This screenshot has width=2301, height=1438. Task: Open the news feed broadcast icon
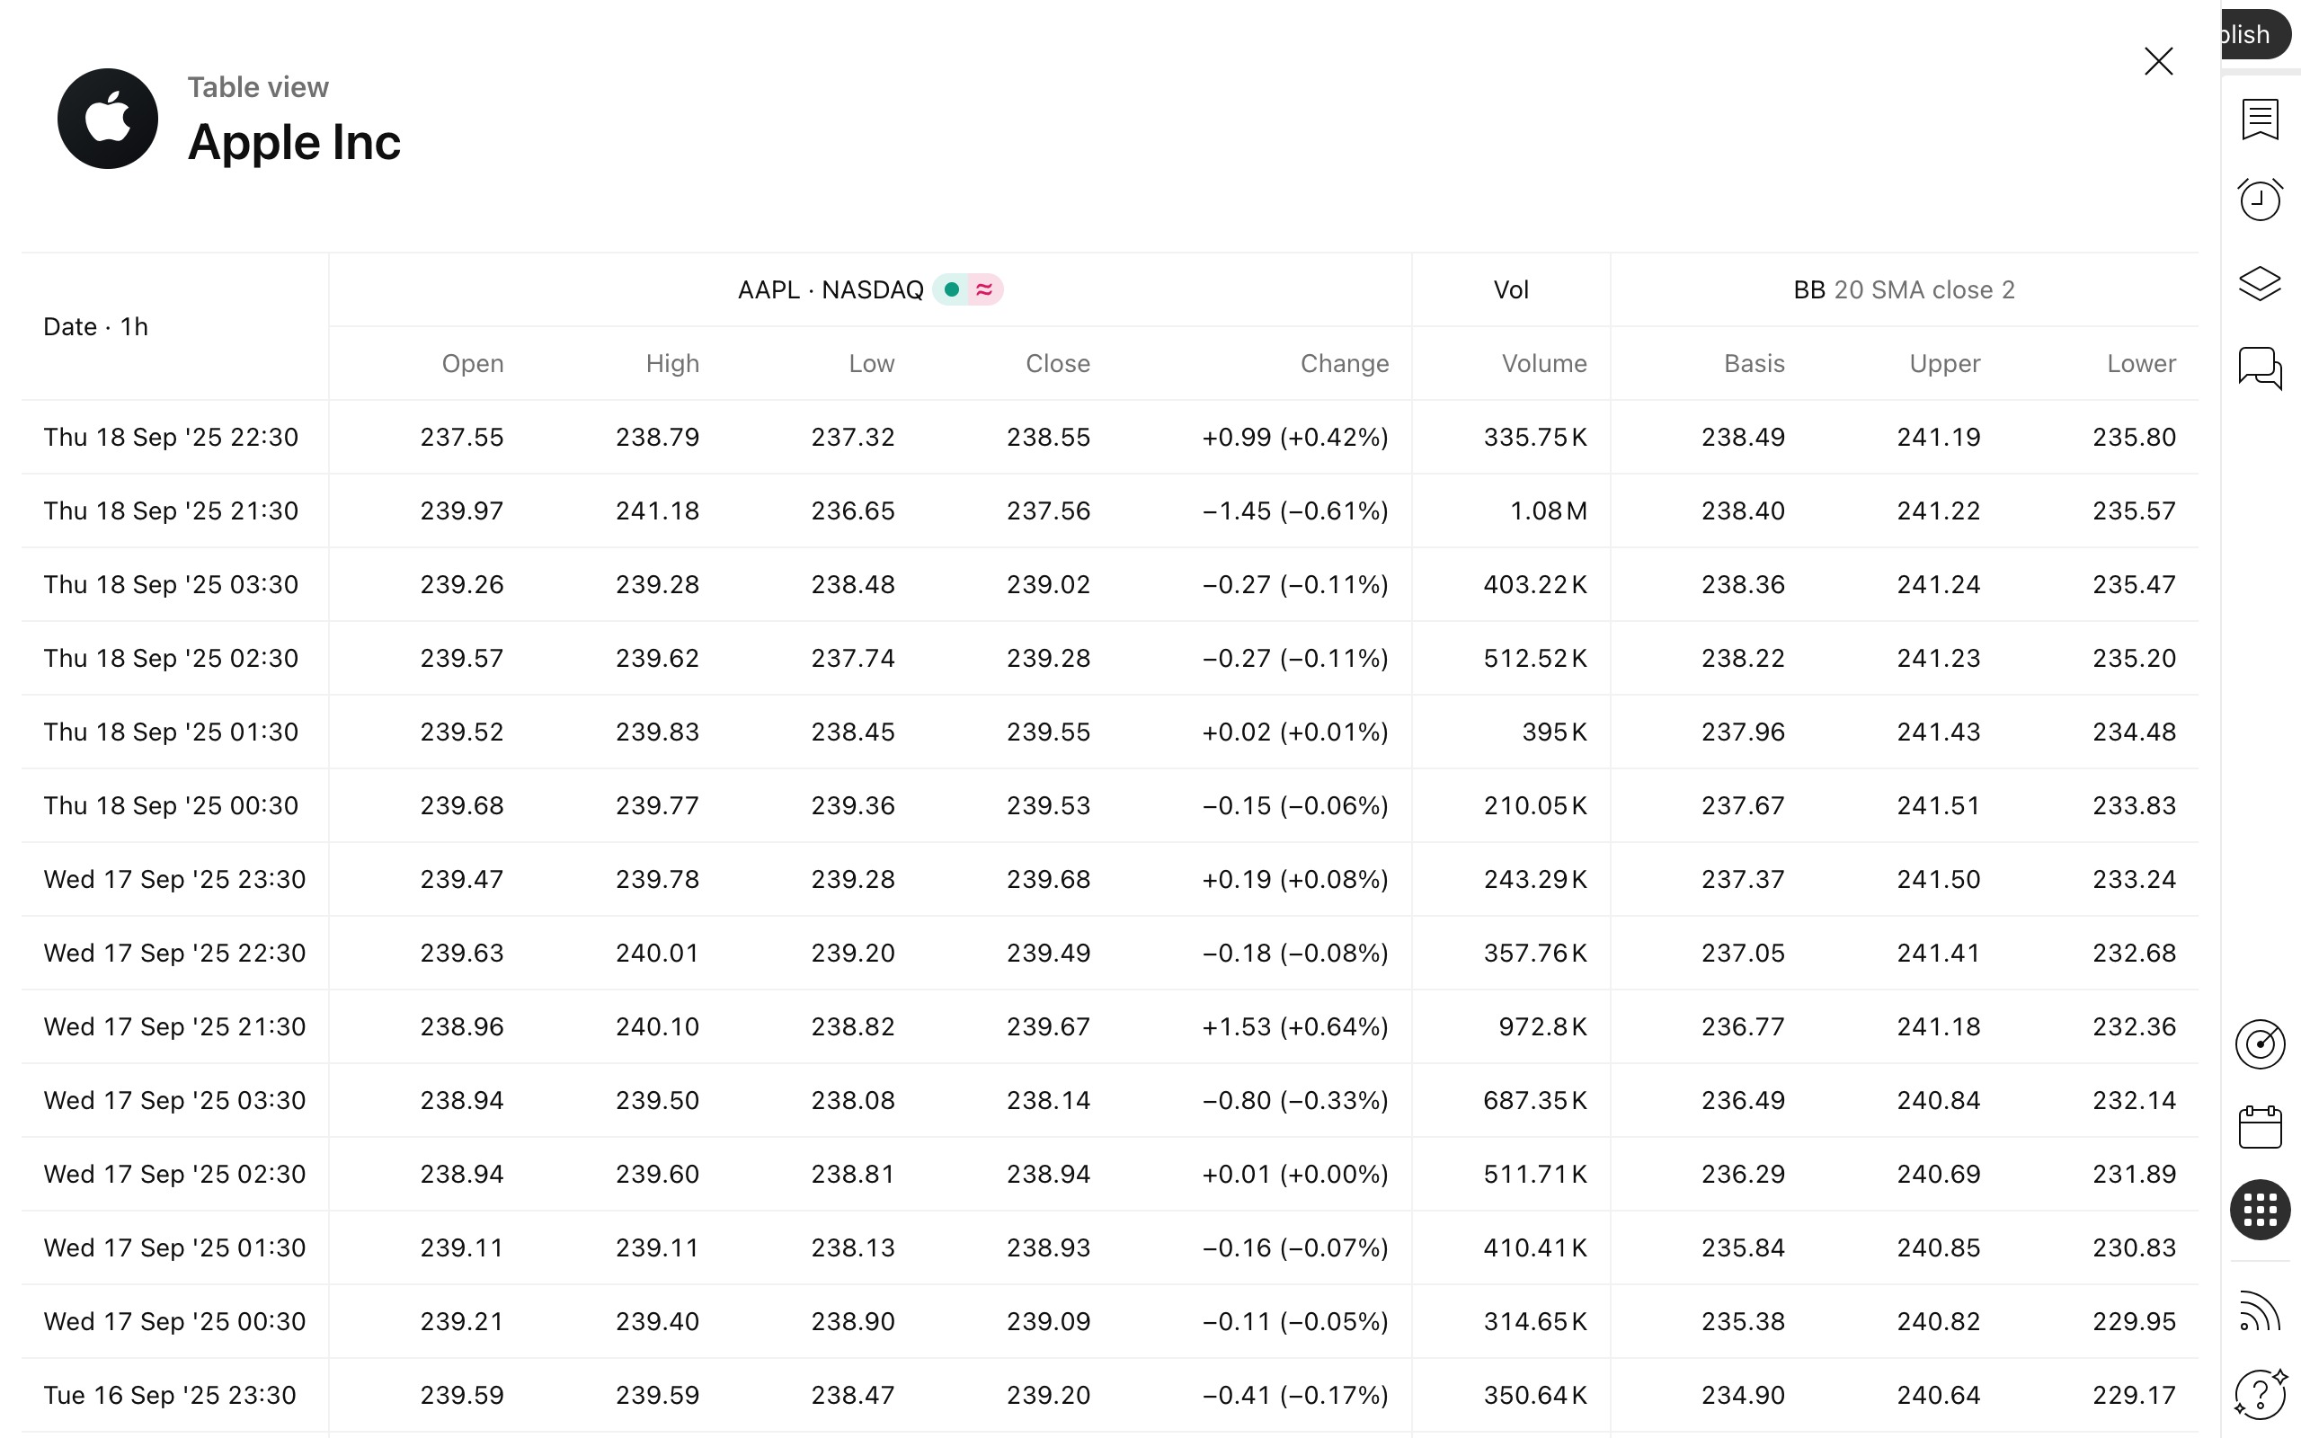(x=2259, y=1312)
